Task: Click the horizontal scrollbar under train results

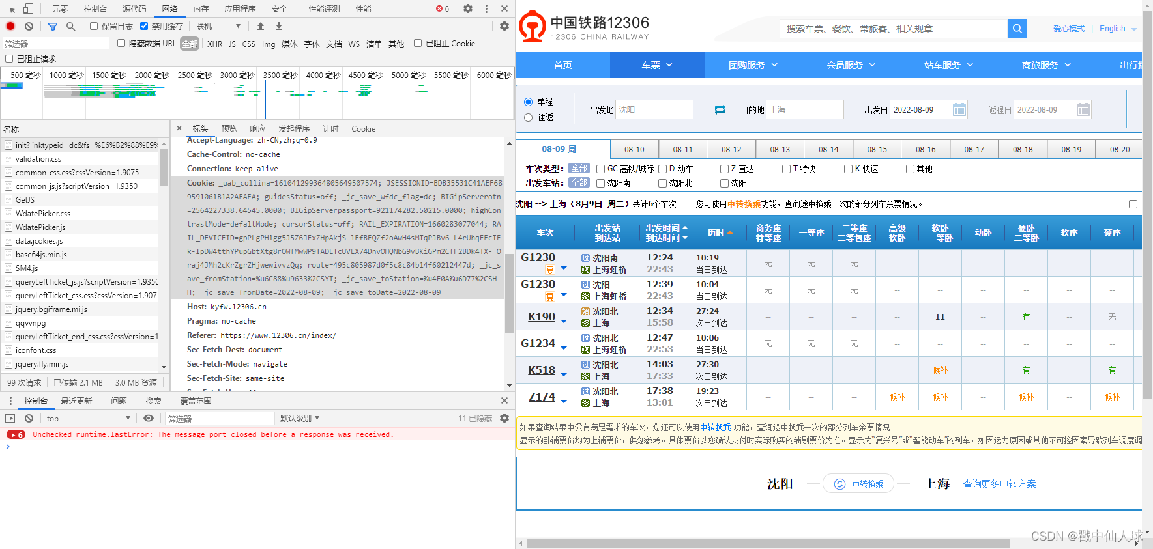Action: (768, 543)
